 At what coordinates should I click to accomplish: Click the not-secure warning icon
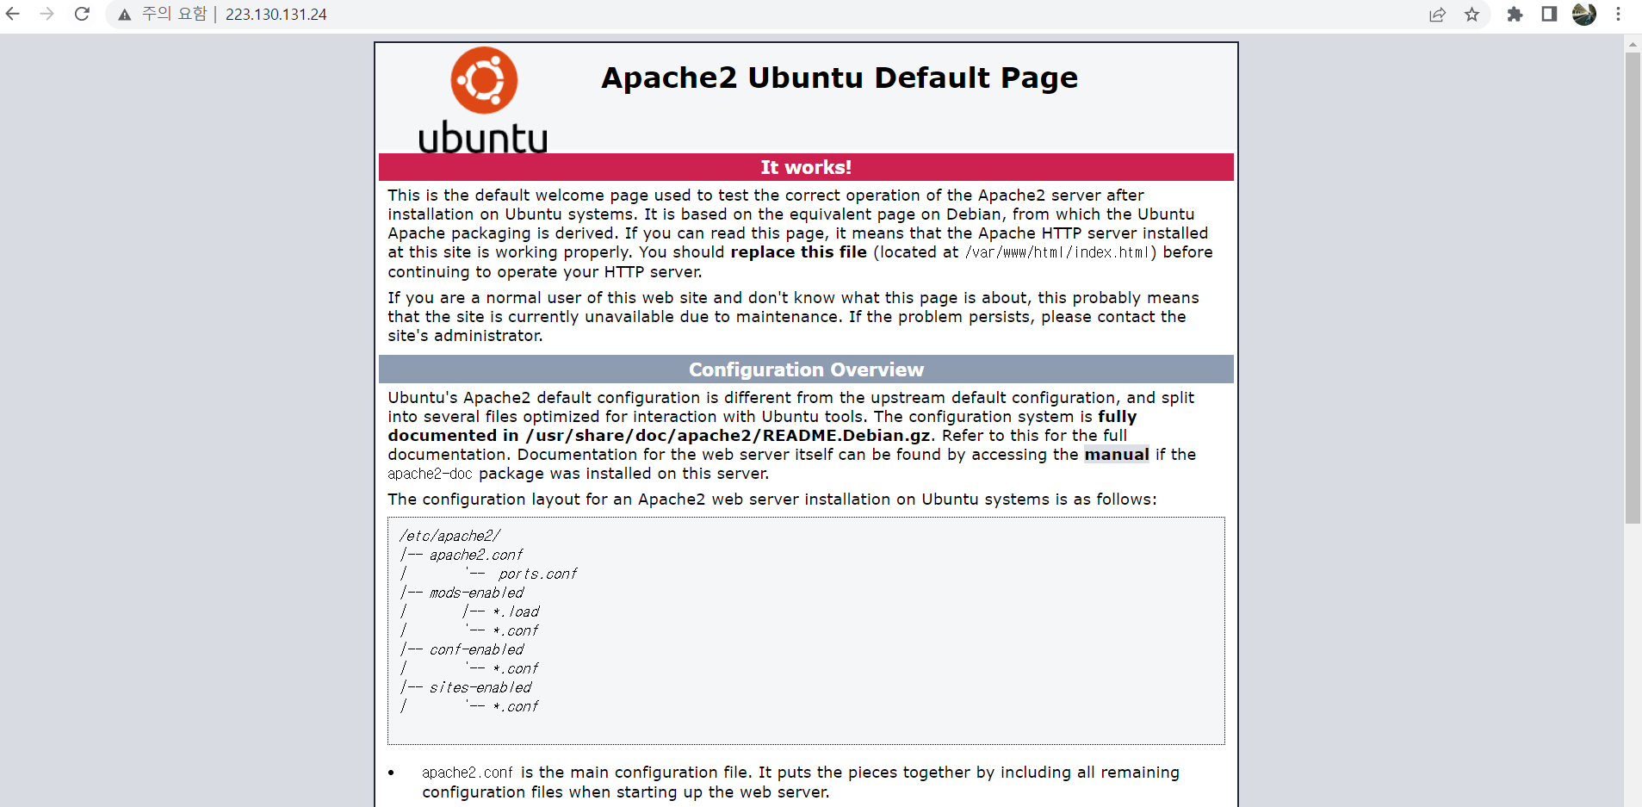125,15
